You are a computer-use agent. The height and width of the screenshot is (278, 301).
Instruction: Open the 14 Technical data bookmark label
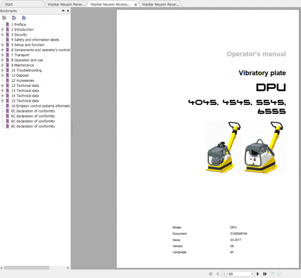[x=25, y=96]
